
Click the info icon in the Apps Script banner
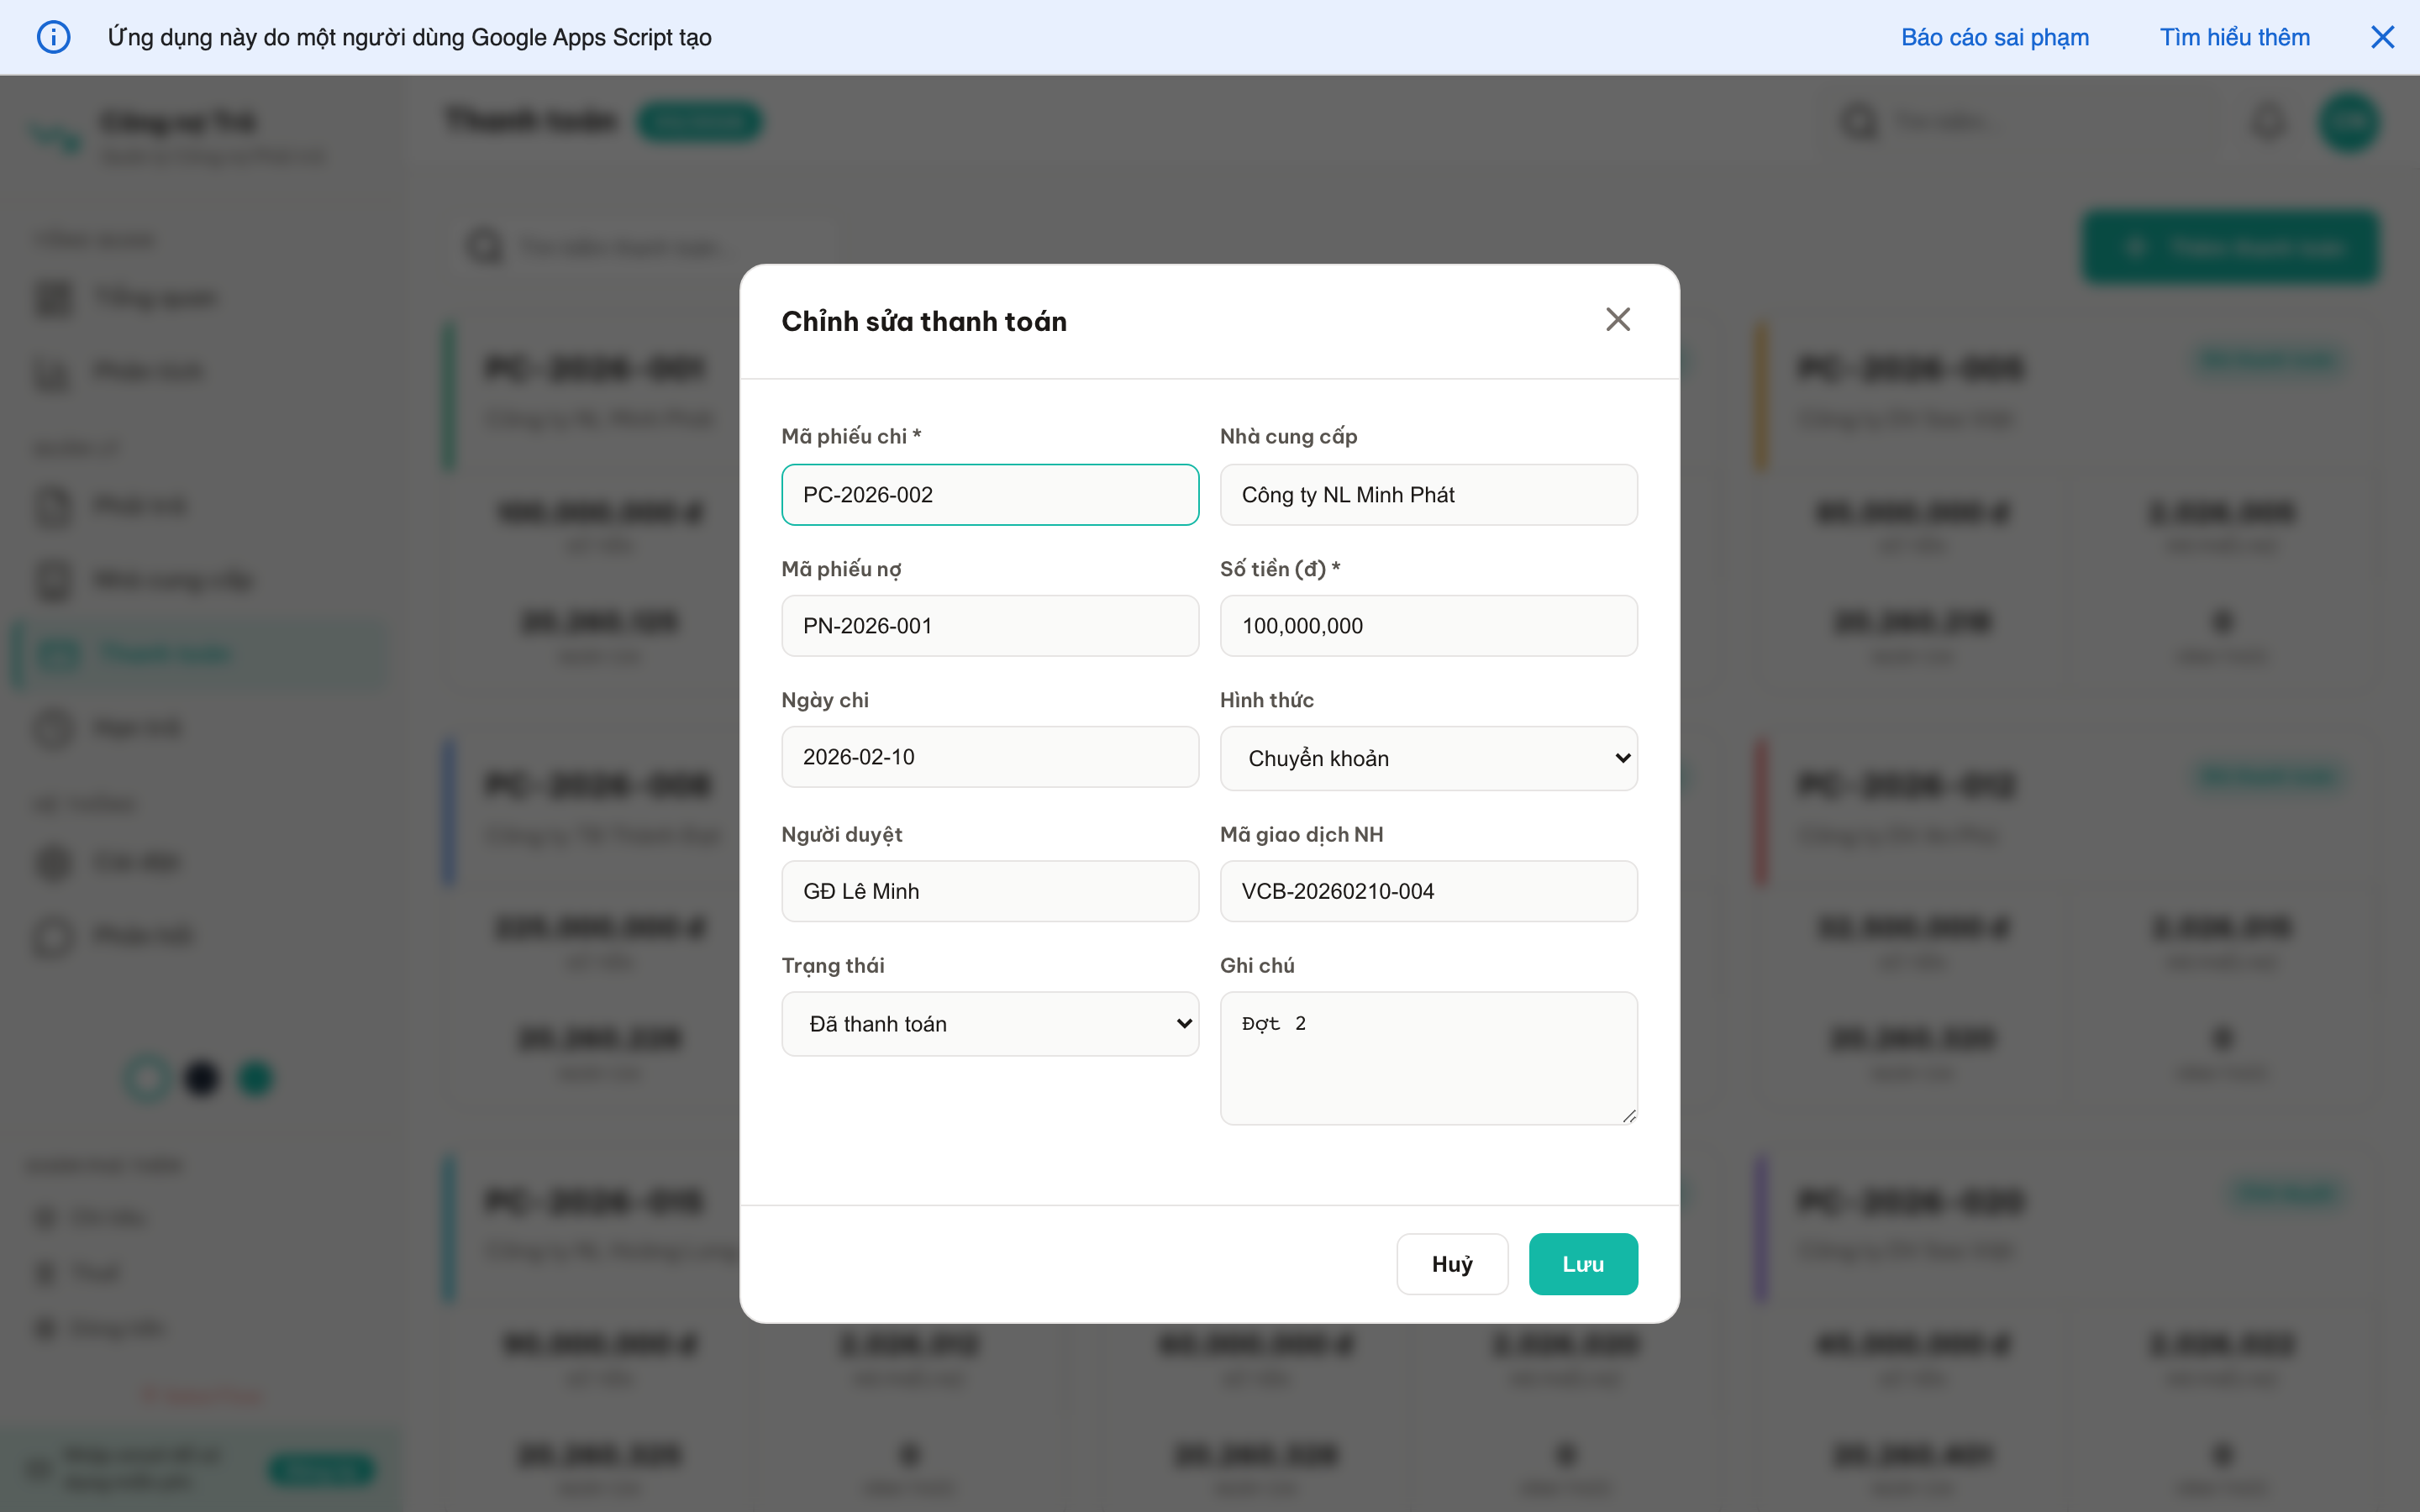54,37
